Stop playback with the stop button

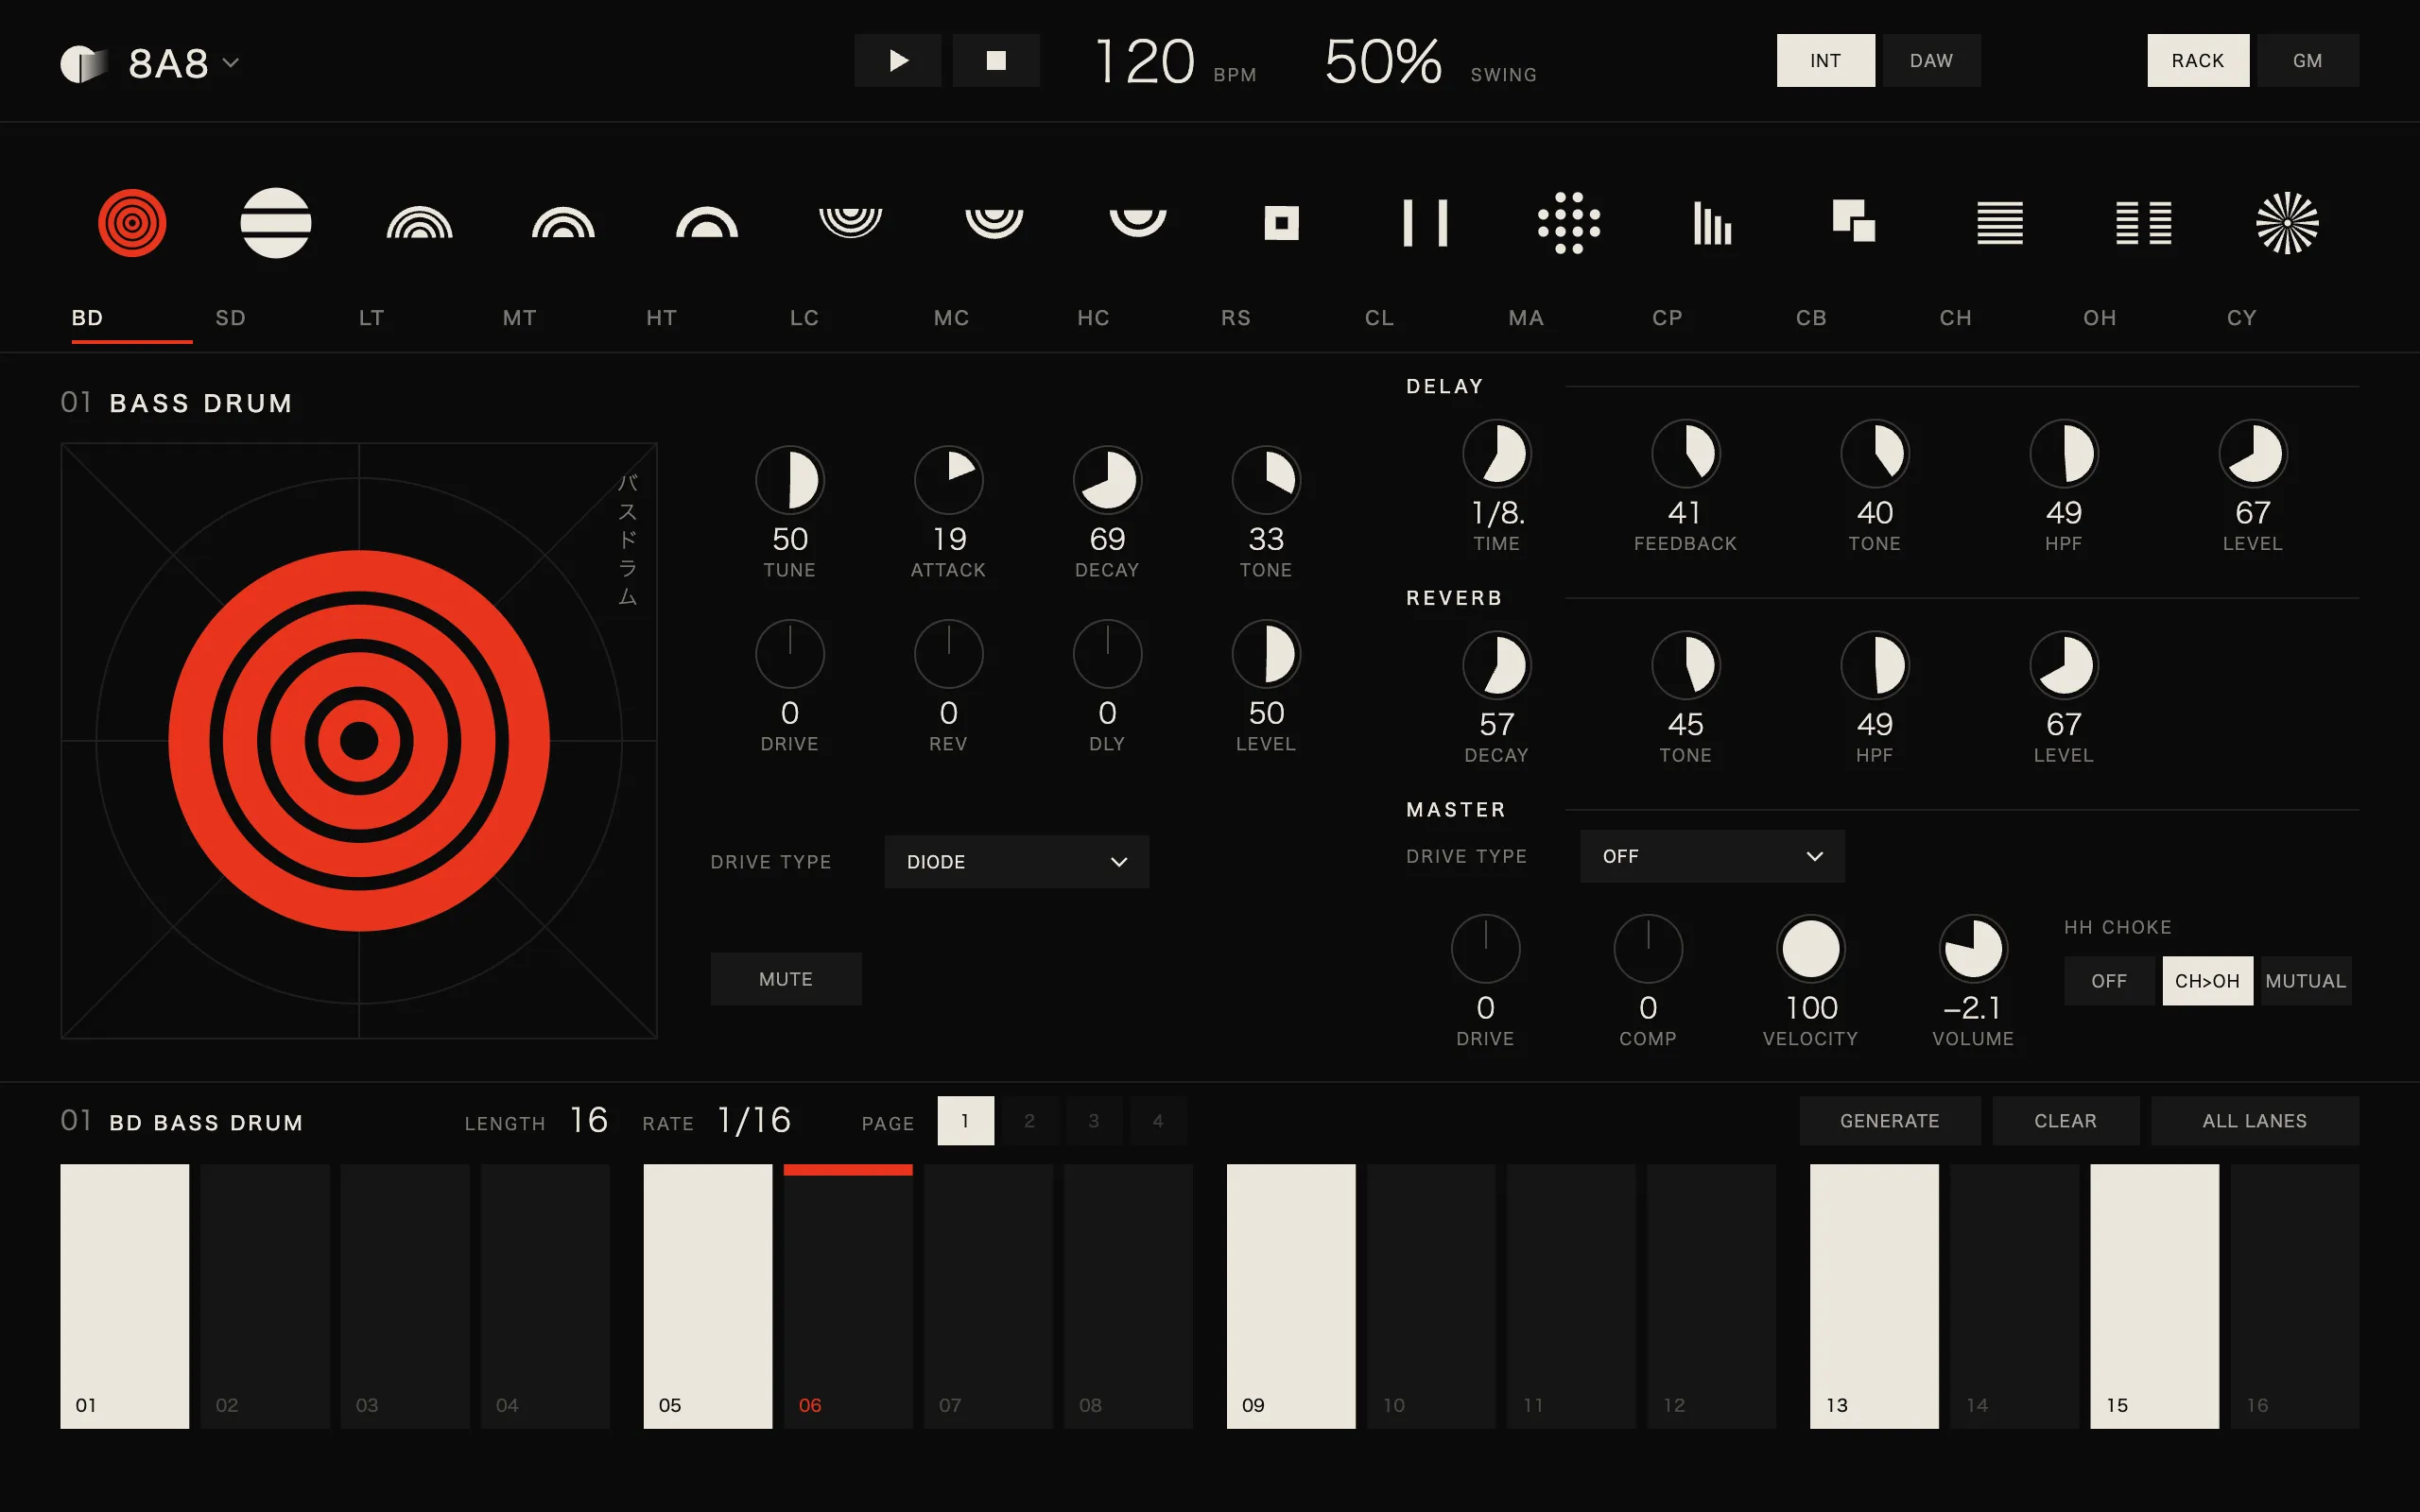pyautogui.click(x=996, y=60)
